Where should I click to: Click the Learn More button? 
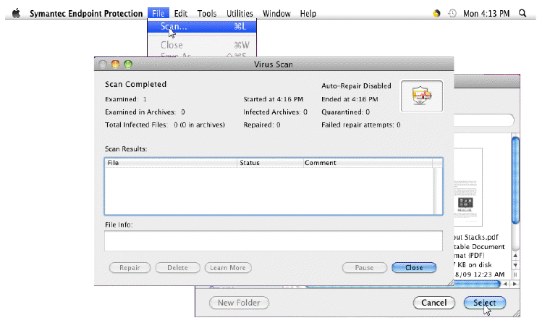(x=228, y=268)
